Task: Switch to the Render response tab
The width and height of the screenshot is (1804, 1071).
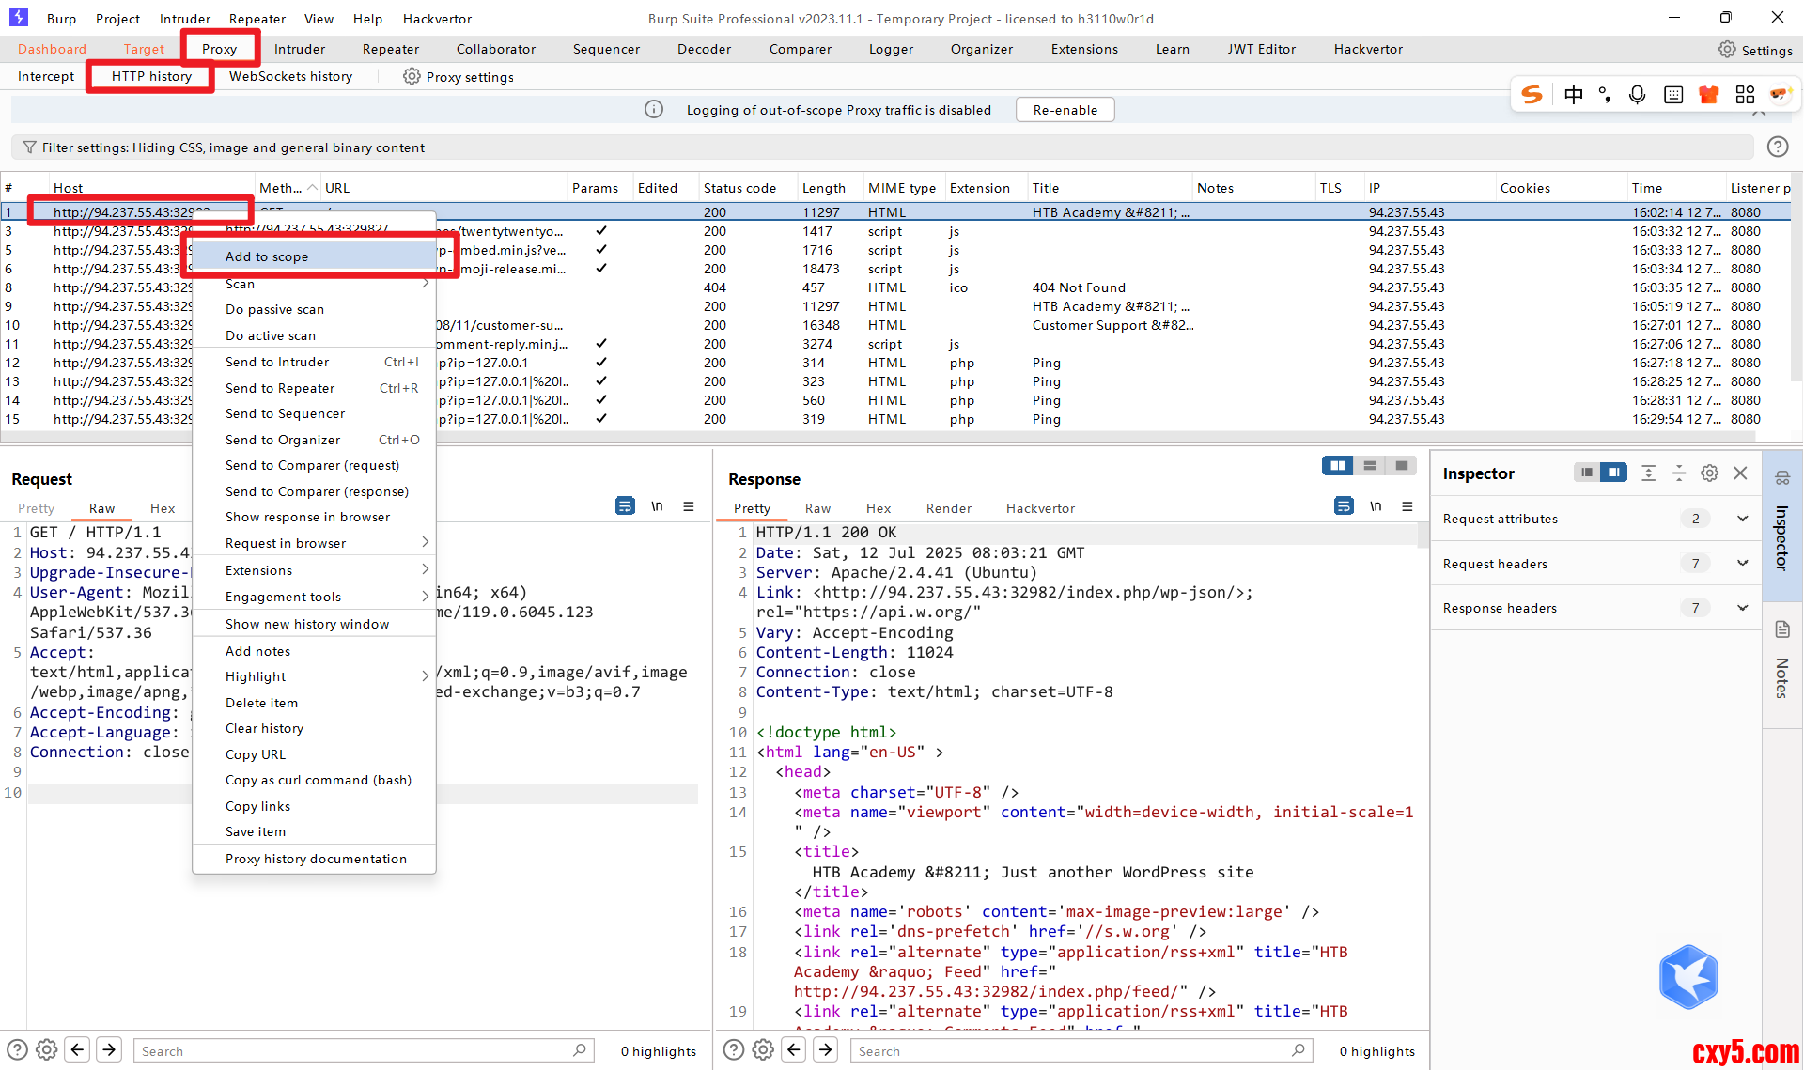Action: pos(948,508)
